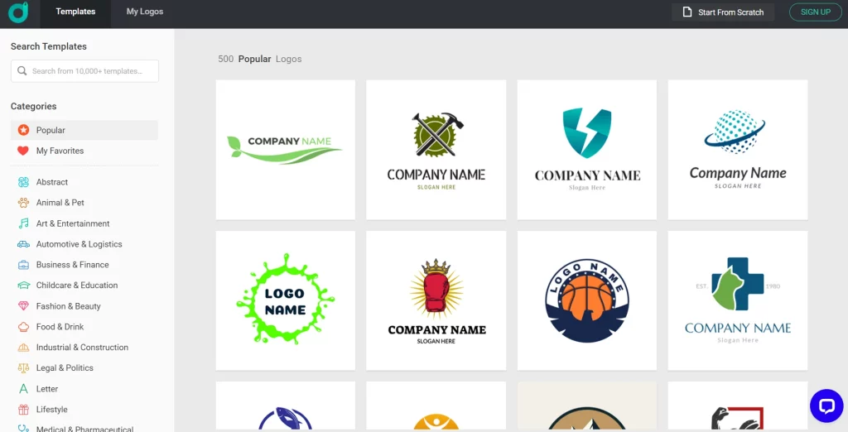
Task: Click Start From Scratch button
Action: pyautogui.click(x=723, y=12)
